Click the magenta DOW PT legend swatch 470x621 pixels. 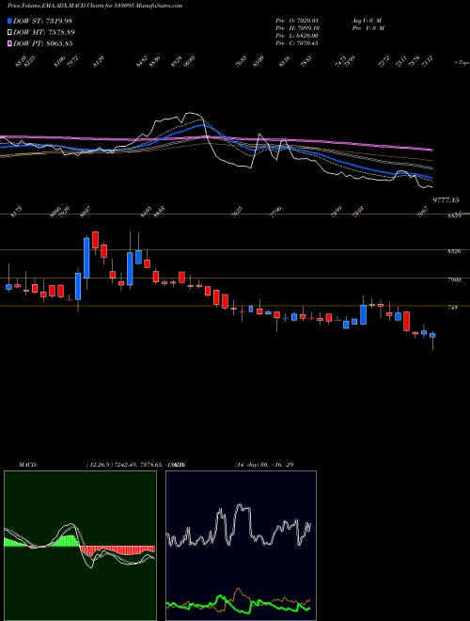tap(9, 43)
